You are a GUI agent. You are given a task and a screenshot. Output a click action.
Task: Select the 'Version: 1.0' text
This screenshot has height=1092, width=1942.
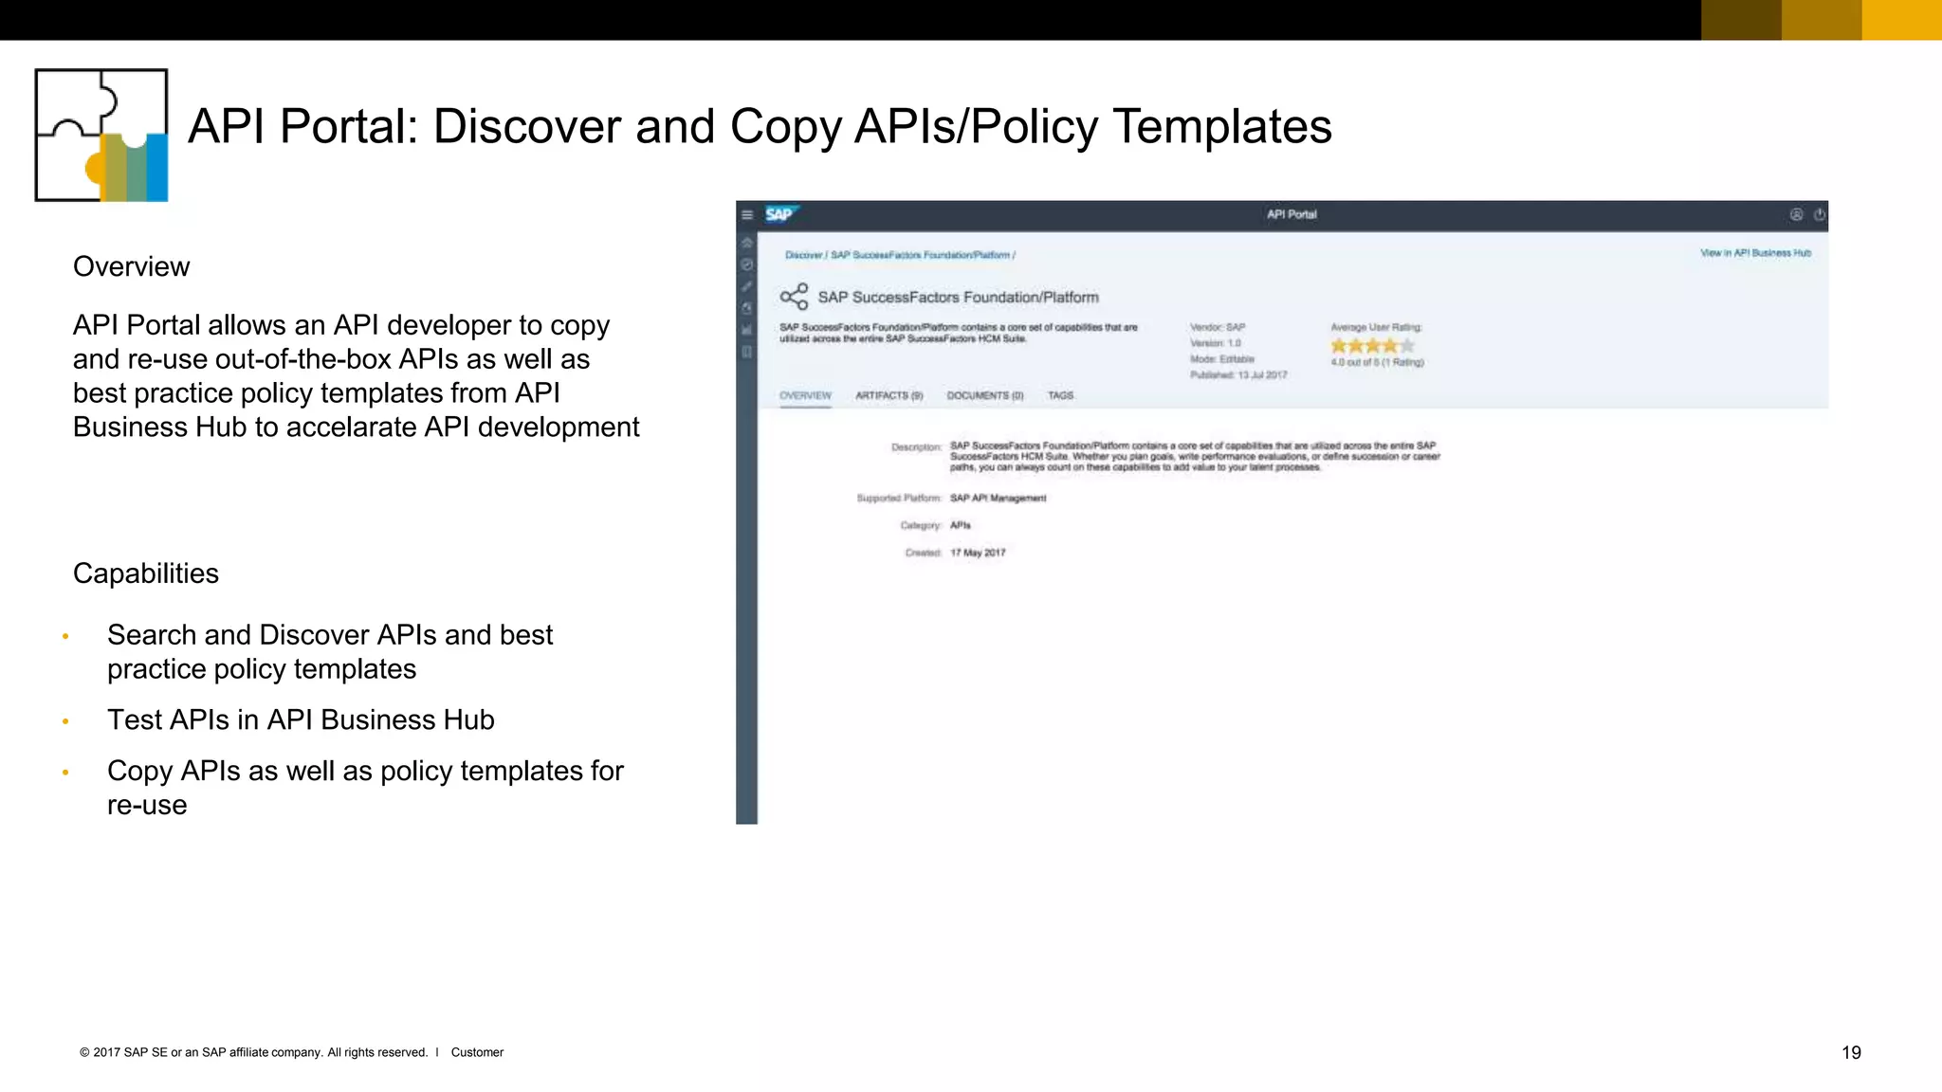point(1215,343)
